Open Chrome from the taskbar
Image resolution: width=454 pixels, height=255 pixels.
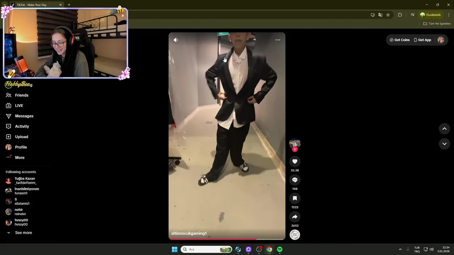(x=269, y=249)
